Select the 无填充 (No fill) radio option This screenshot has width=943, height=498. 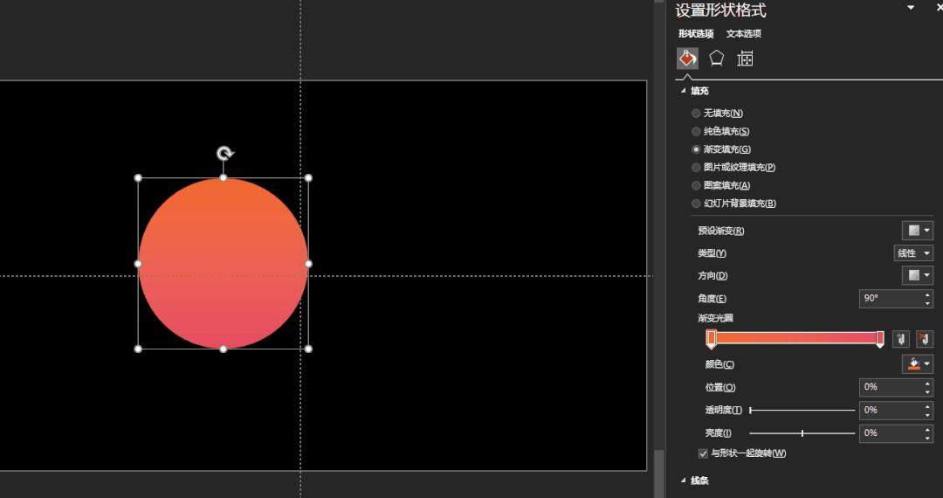pos(696,114)
